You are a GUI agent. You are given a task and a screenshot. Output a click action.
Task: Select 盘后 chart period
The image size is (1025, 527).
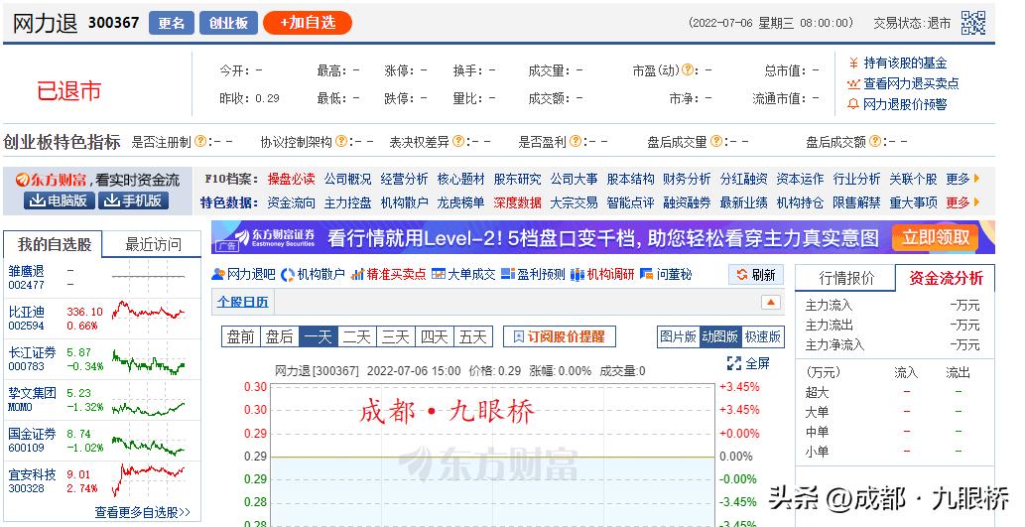[x=279, y=336]
